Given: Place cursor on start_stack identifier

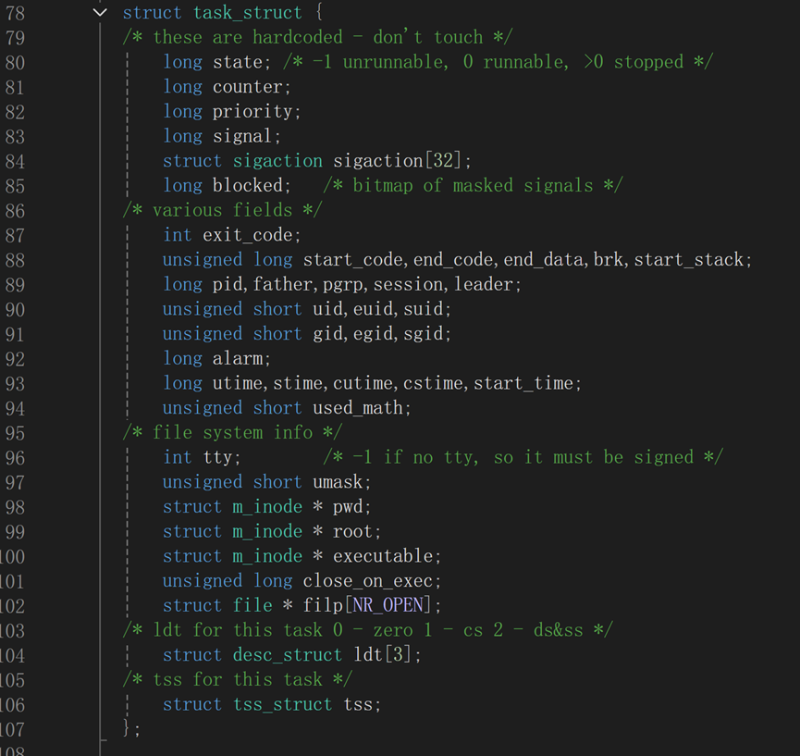Looking at the screenshot, I should point(689,260).
